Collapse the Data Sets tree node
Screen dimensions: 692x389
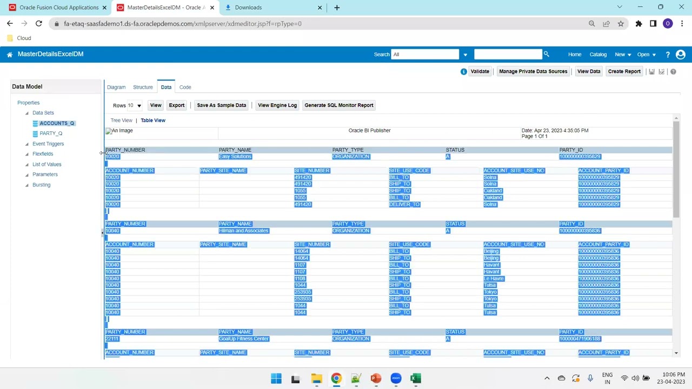27,113
